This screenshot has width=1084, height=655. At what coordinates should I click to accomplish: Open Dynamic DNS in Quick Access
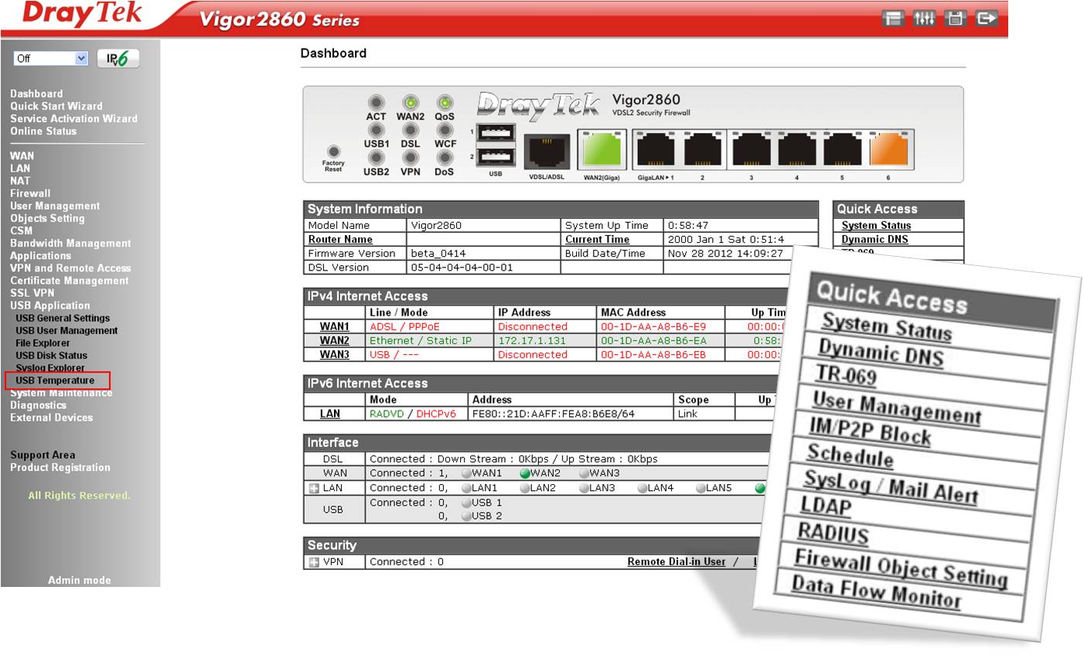[874, 240]
